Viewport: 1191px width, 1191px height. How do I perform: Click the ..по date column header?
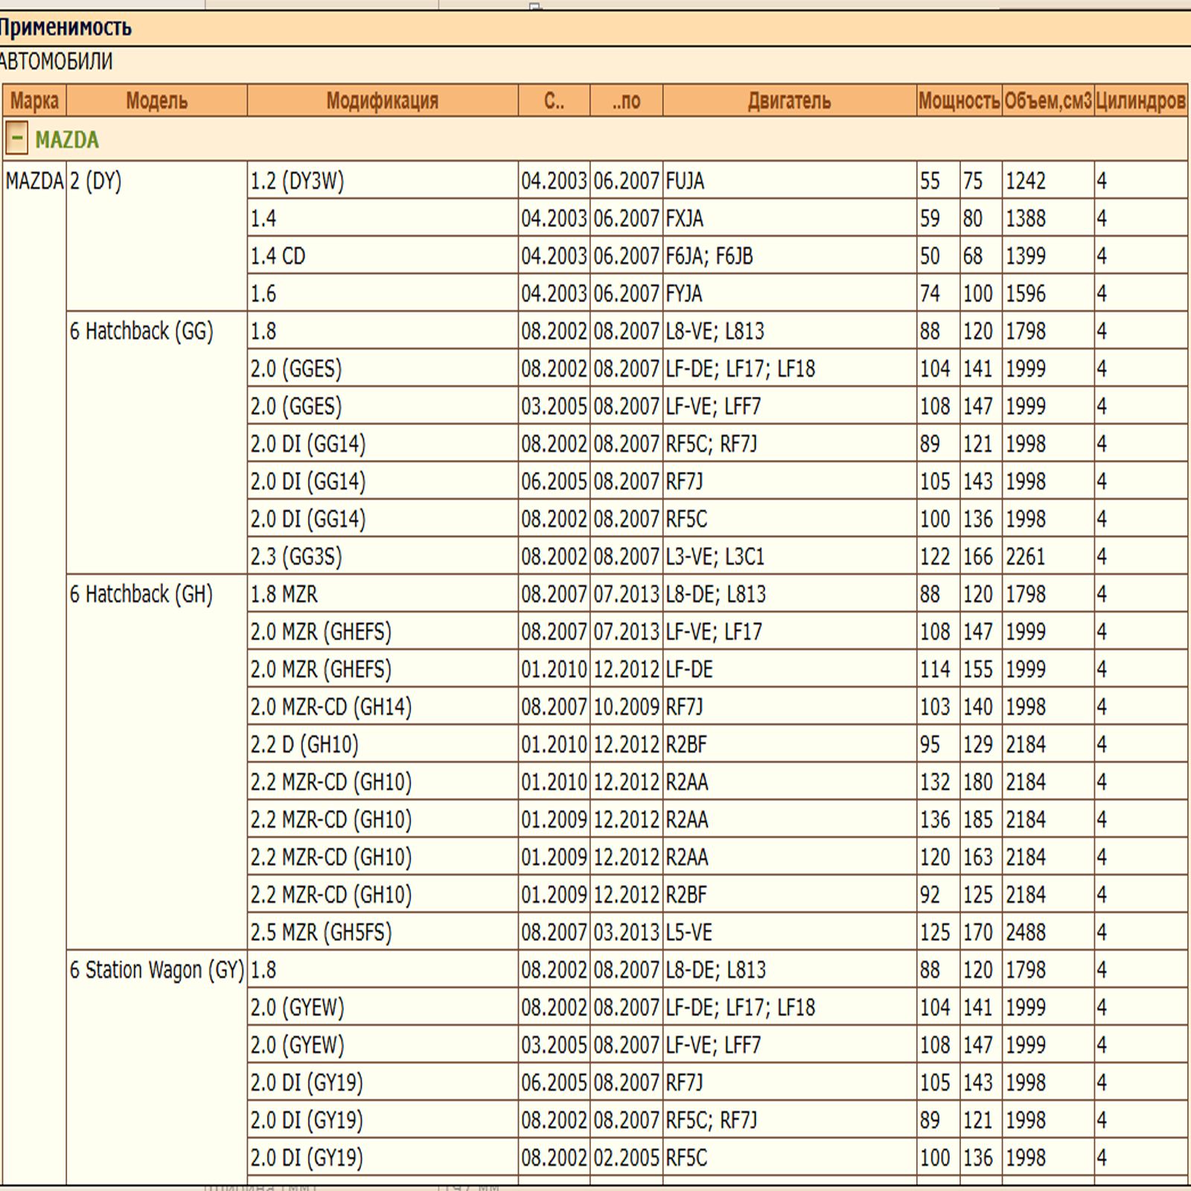click(x=626, y=100)
